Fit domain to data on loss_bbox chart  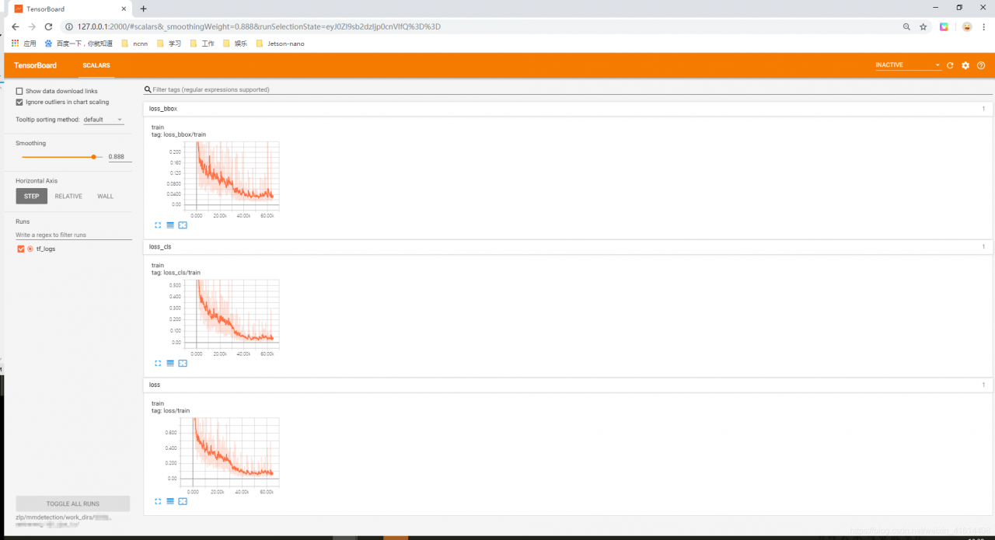tap(183, 225)
